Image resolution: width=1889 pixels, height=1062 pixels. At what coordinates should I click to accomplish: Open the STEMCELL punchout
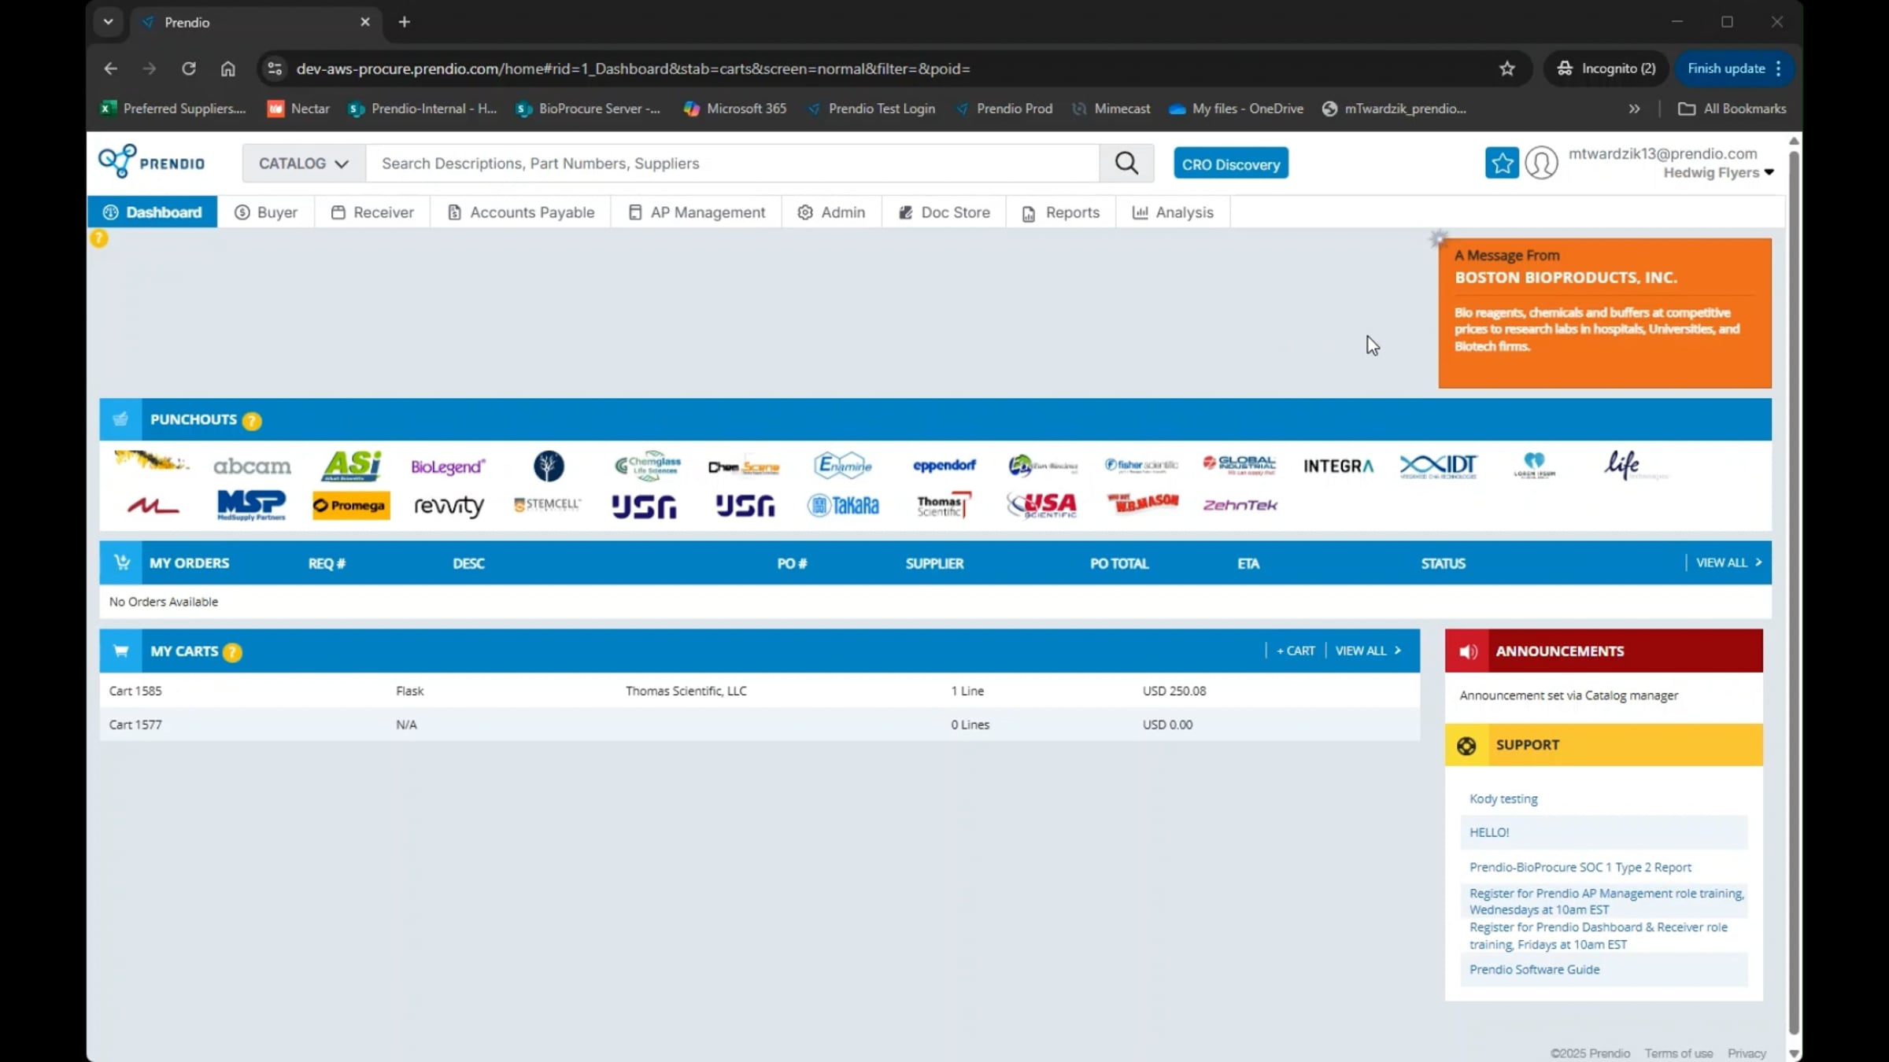pos(547,505)
